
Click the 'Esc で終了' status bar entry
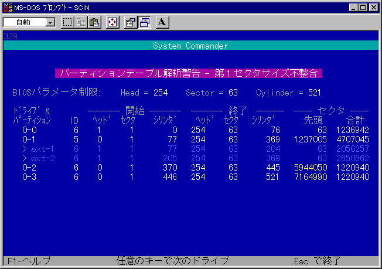point(317,261)
